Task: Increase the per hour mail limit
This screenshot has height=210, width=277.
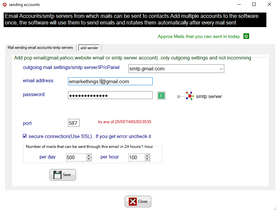Action: [x=147, y=156]
